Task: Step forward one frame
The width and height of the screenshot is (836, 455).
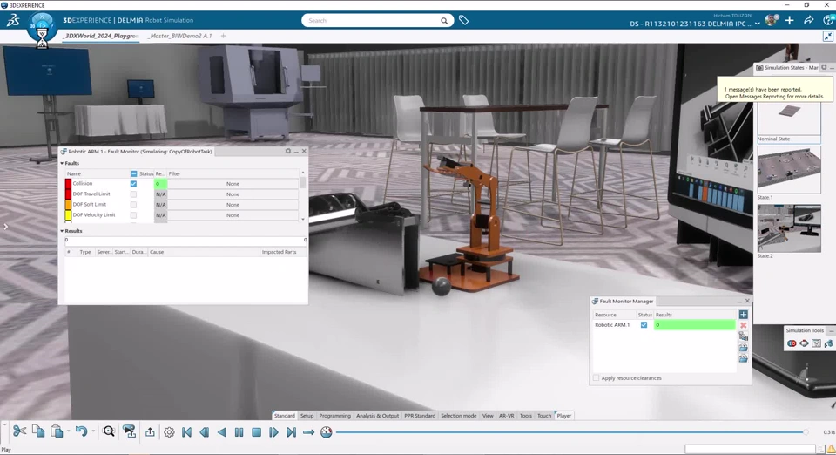Action: (273, 432)
